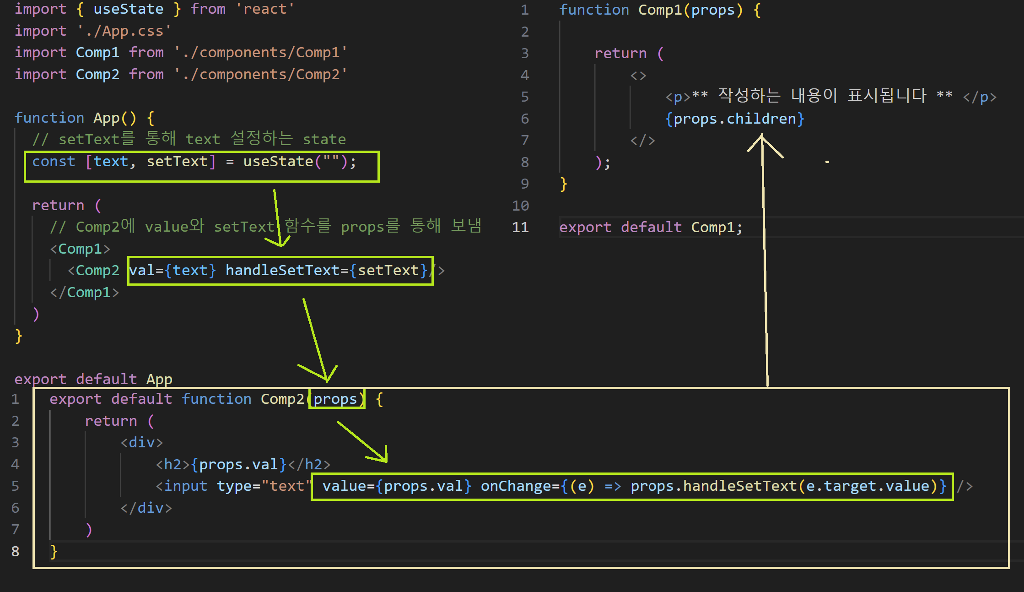Click the './App.css' import string
The image size is (1024, 592).
click(124, 31)
